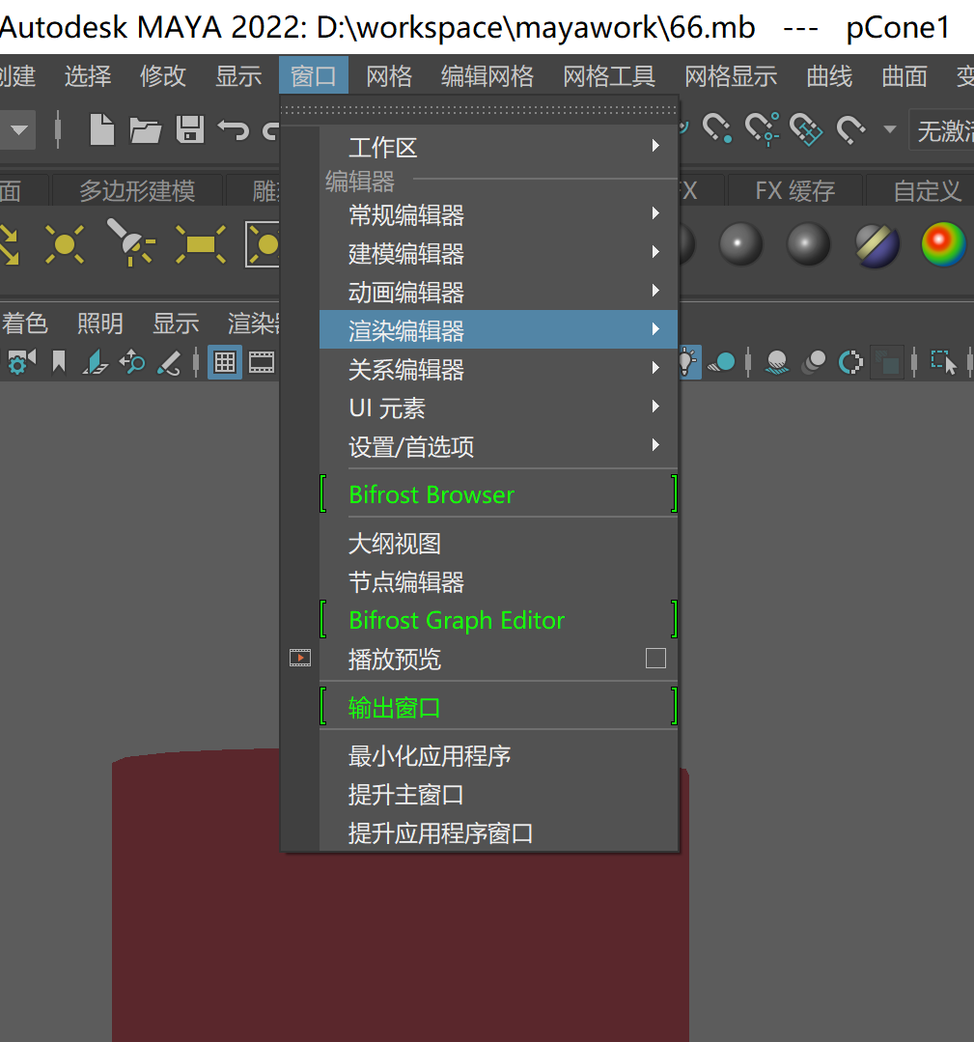Open the Bifrost Graph Editor entry
The width and height of the screenshot is (974, 1042).
[498, 620]
